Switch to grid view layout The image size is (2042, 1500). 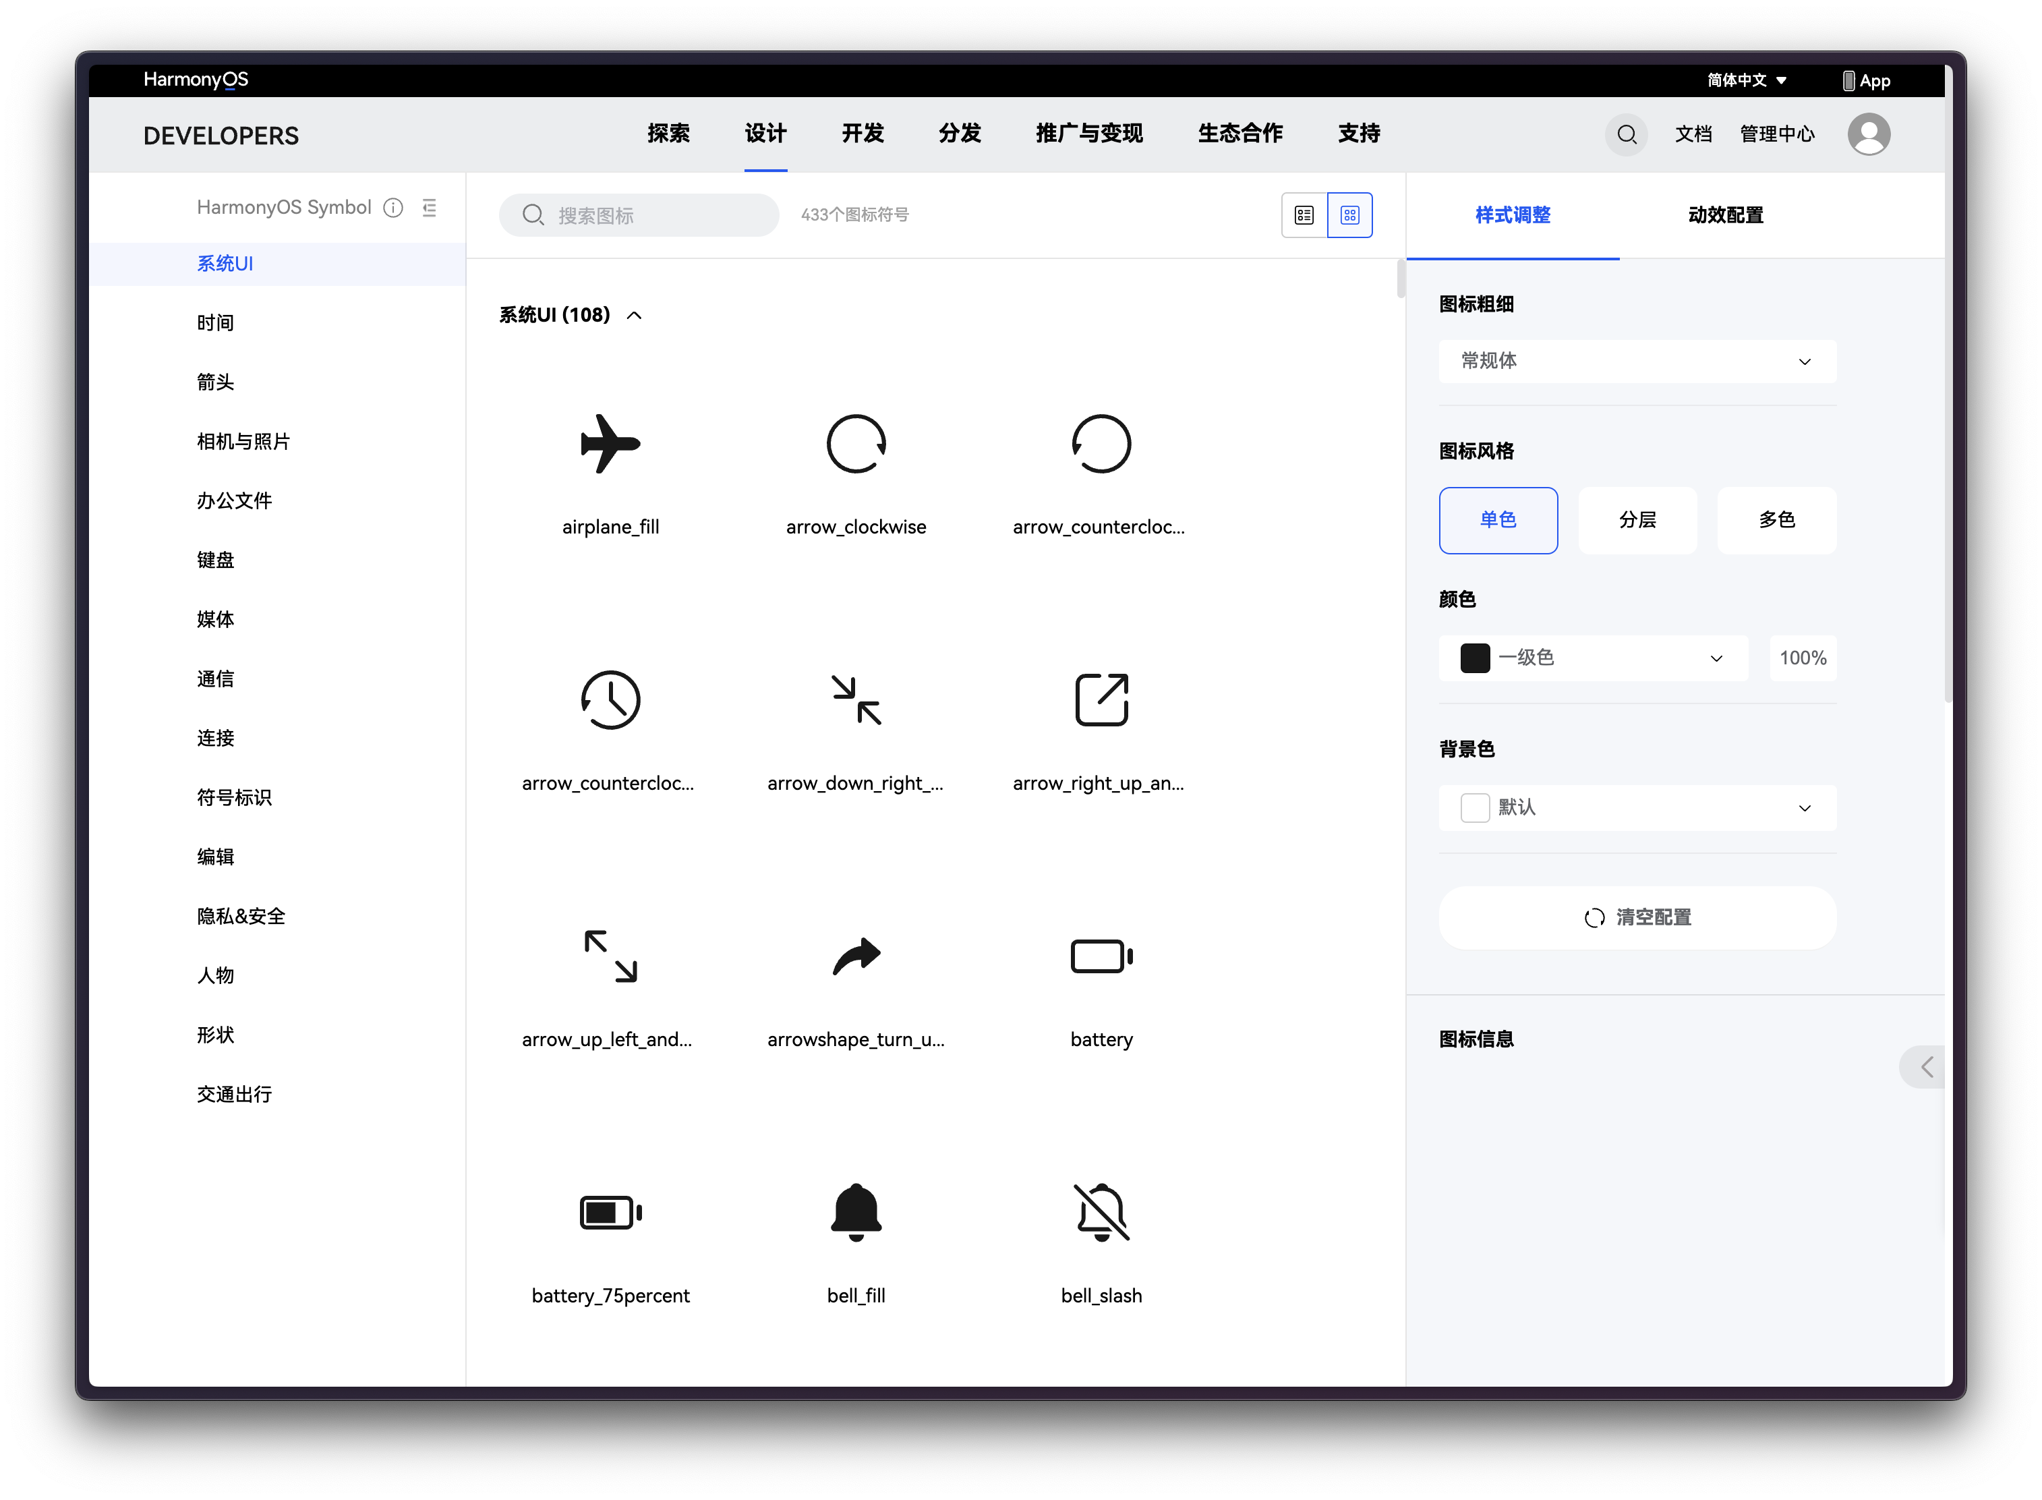point(1349,215)
